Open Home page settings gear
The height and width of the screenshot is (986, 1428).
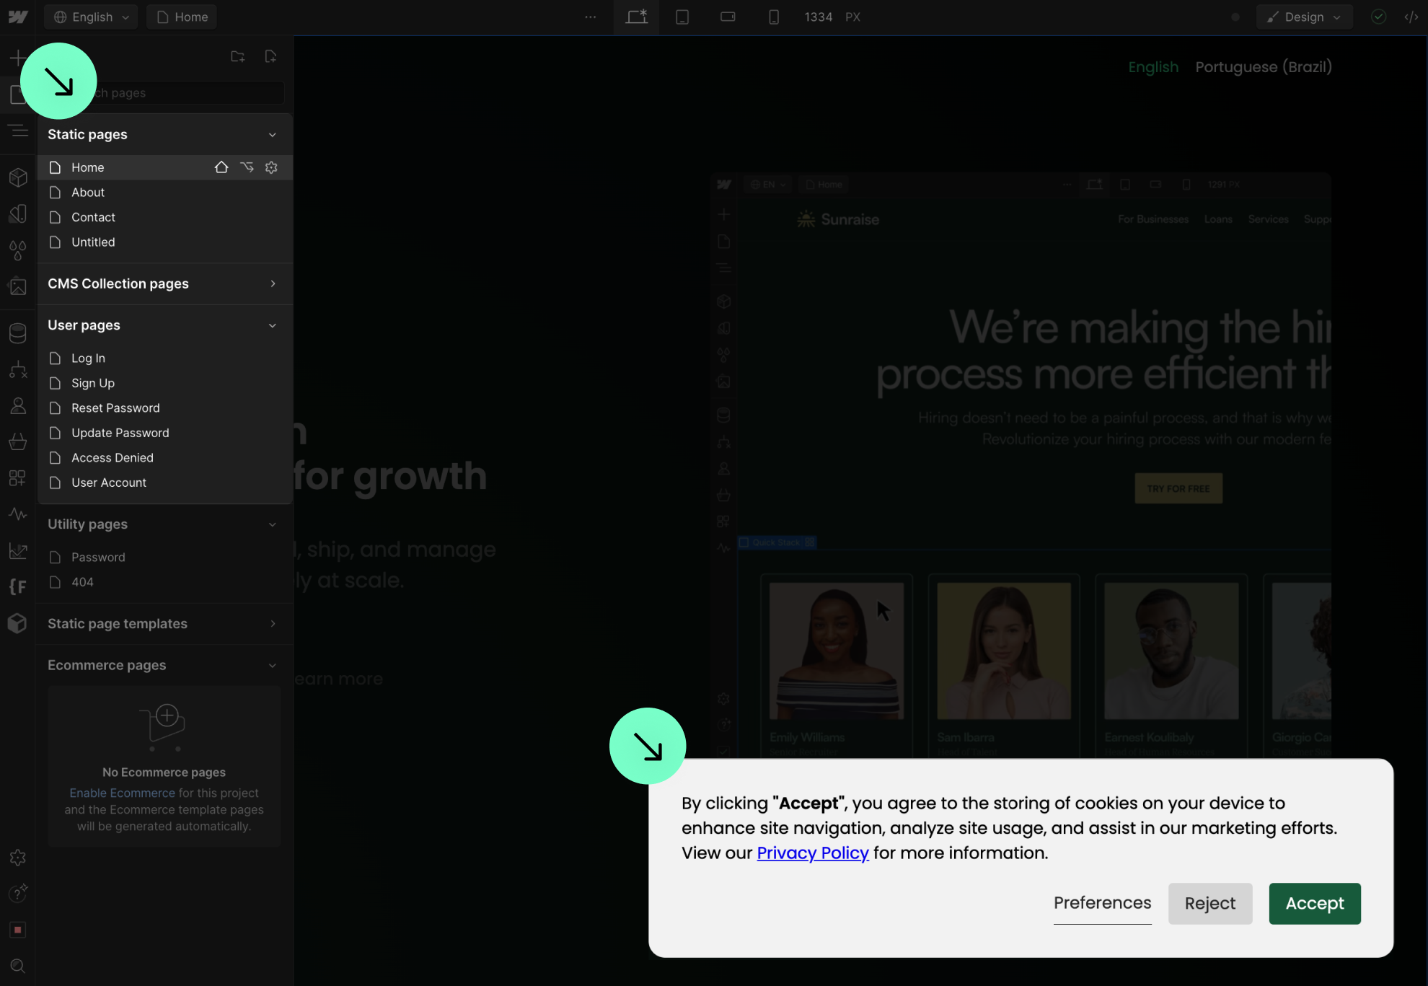pos(271,167)
